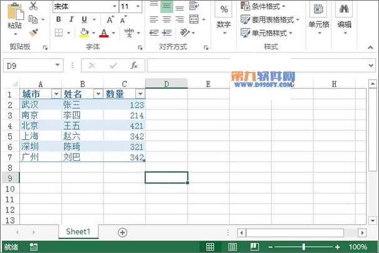379x253 pixels.
Task: Toggle middle vertical alignment
Action: coord(167,6)
